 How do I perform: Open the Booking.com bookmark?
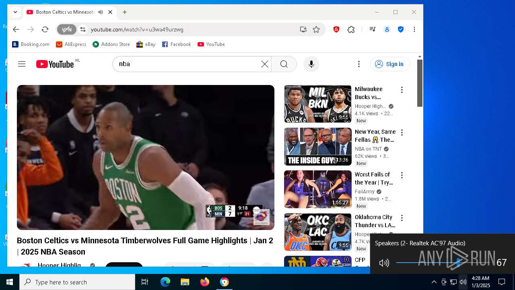[31, 44]
